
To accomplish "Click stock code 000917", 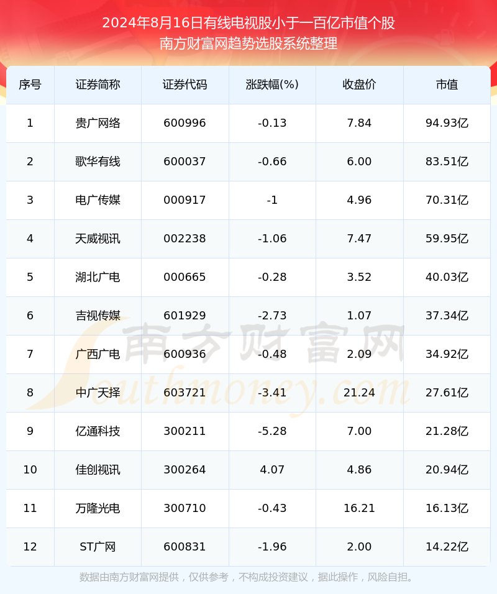I will 185,200.
